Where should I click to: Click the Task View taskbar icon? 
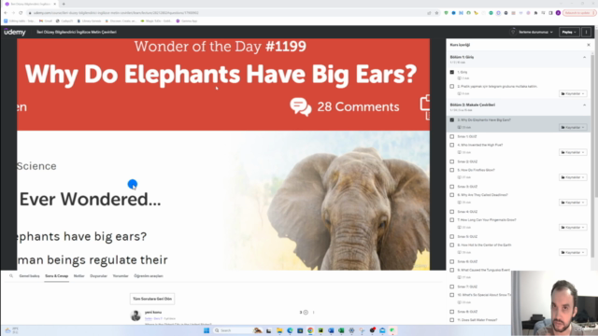point(268,330)
